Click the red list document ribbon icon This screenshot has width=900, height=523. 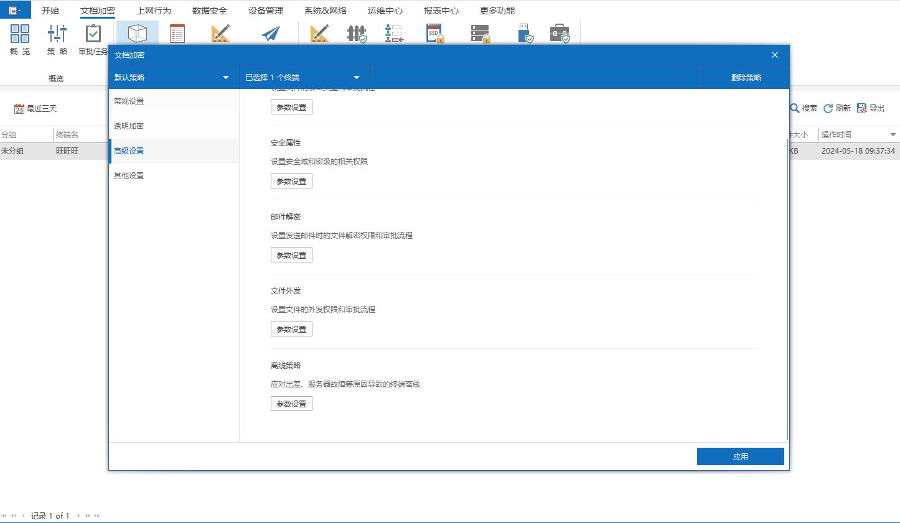(177, 34)
